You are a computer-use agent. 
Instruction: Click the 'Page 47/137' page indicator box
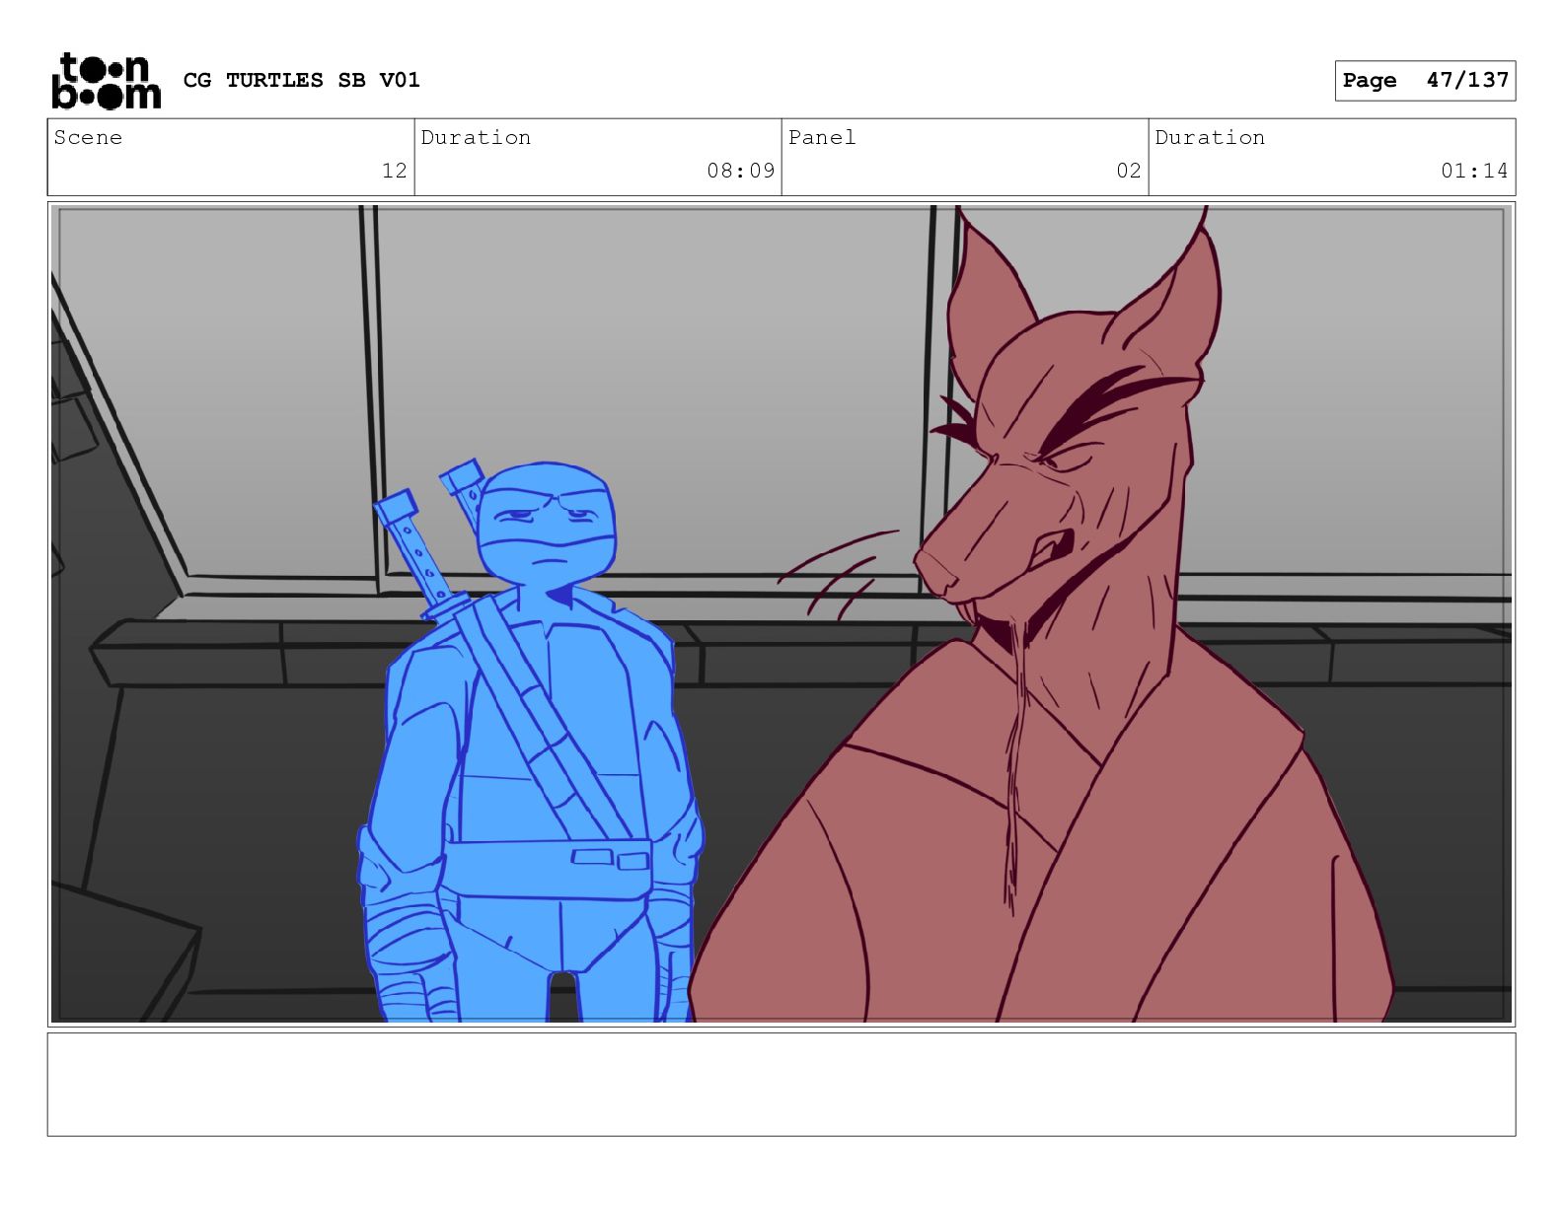click(1425, 81)
